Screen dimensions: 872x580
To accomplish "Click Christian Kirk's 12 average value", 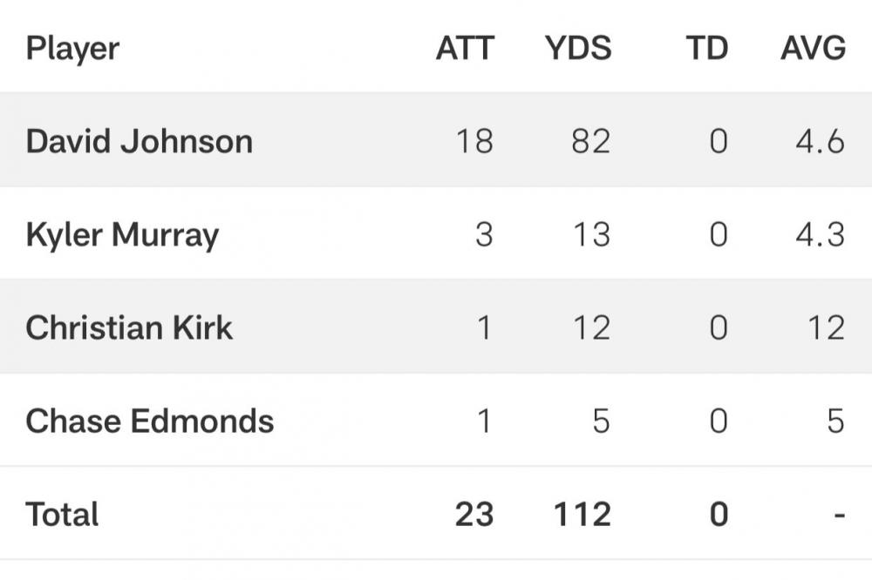I will pyautogui.click(x=827, y=327).
